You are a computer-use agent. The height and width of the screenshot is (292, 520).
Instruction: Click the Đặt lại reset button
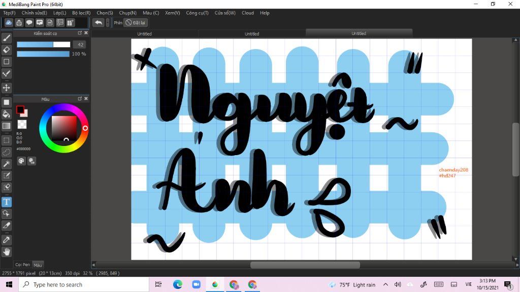click(x=135, y=22)
